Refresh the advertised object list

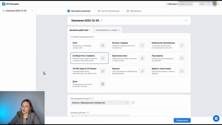[x=133, y=103]
